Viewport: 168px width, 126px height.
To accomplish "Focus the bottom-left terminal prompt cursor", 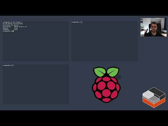I will [x=13, y=65].
